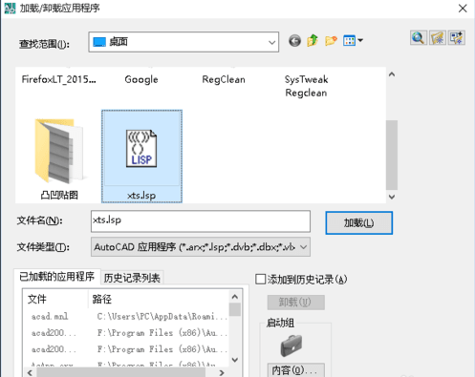Open the startup suite briefcase icon
Screen dimensions: 475x377
(291, 346)
